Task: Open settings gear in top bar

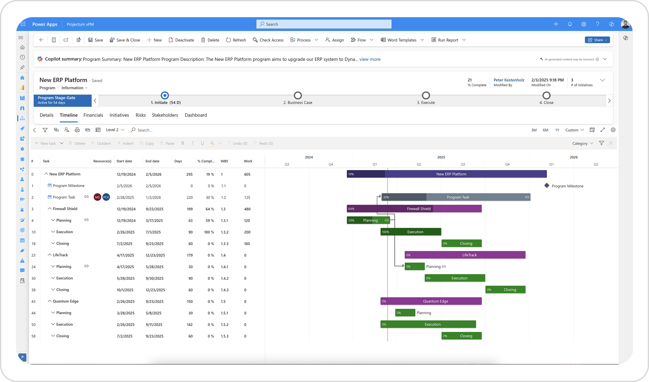Action: pyautogui.click(x=584, y=24)
